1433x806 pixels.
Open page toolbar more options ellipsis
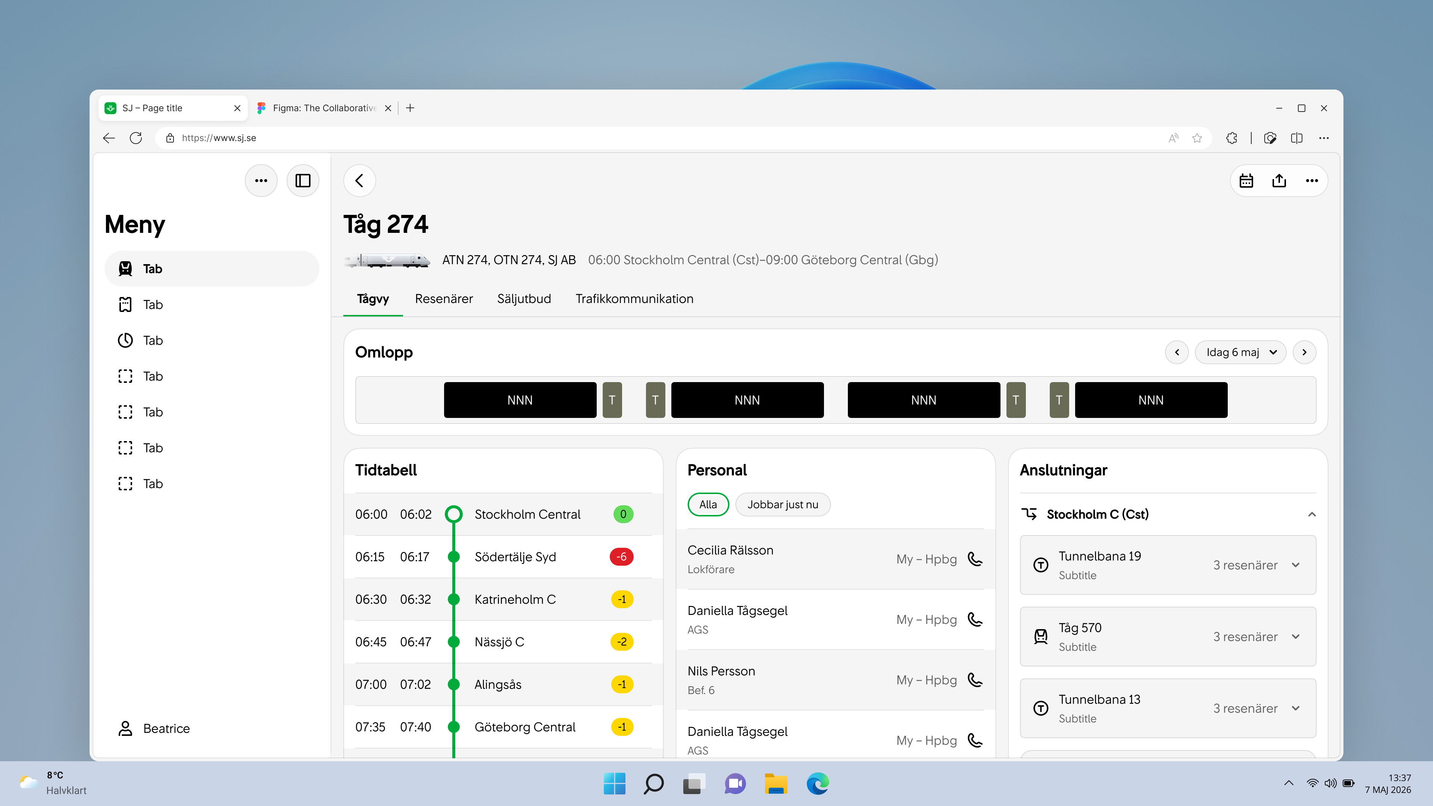(x=1312, y=181)
